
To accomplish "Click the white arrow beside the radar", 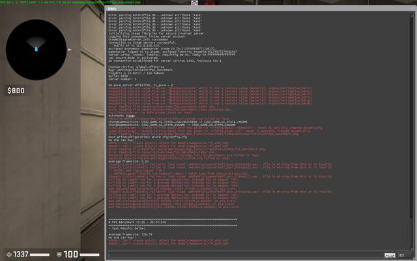I will tap(71, 49).
